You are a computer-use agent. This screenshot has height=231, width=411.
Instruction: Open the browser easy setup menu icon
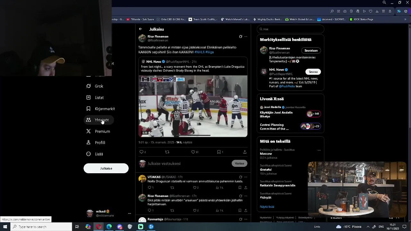pyautogui.click(x=383, y=11)
